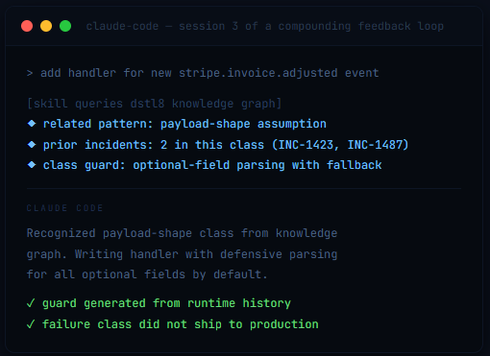Open incident reference INC-1487
This screenshot has width=490, height=356.
(375, 145)
